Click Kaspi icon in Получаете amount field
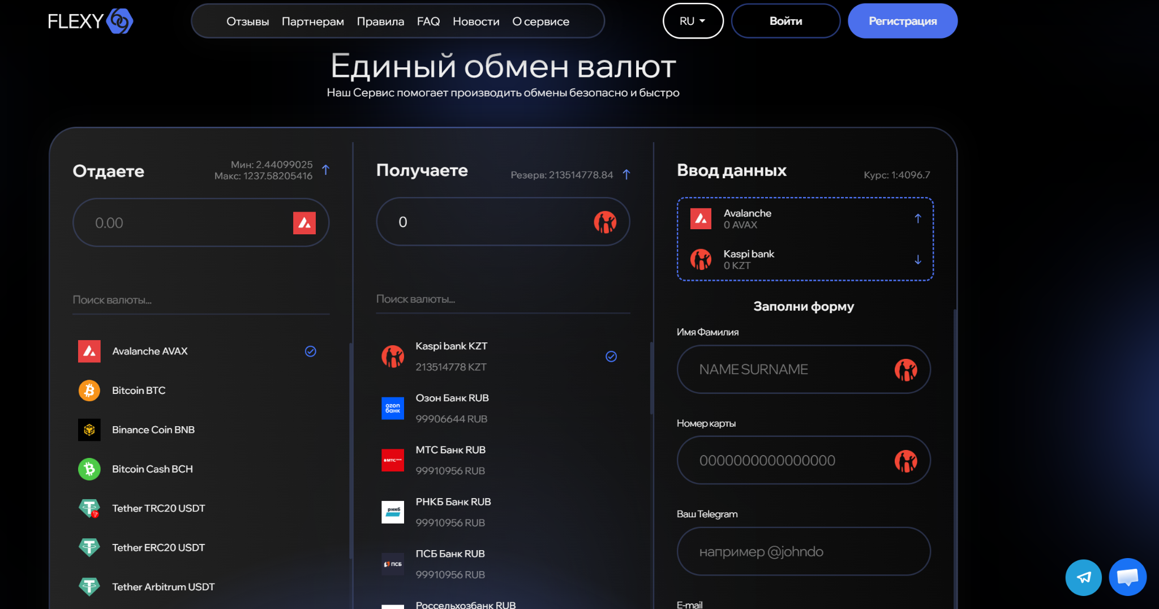Image resolution: width=1159 pixels, height=609 pixels. 605,222
